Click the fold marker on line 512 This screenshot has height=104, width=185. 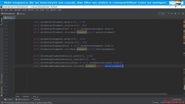pos(14,66)
